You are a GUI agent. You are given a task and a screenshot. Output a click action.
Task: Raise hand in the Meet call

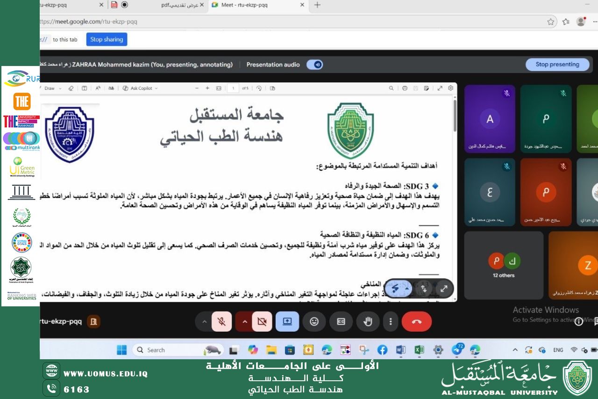coord(368,321)
